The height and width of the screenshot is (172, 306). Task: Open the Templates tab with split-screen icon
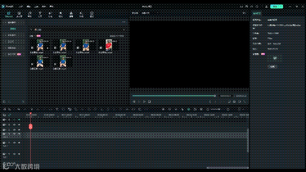pyautogui.click(x=92, y=14)
